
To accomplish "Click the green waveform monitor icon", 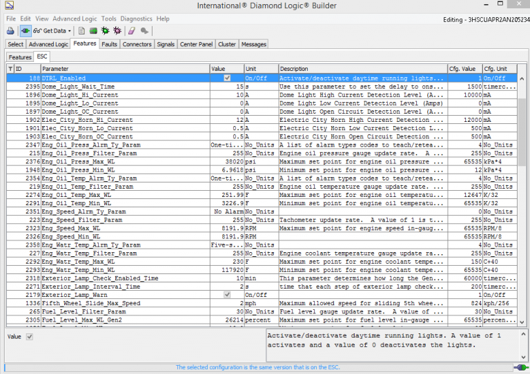I will coord(93,31).
